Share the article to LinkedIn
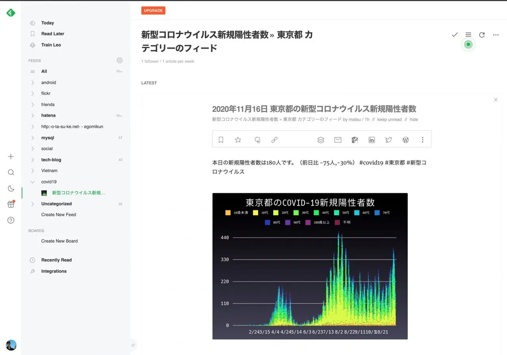507x355 pixels. [372, 140]
